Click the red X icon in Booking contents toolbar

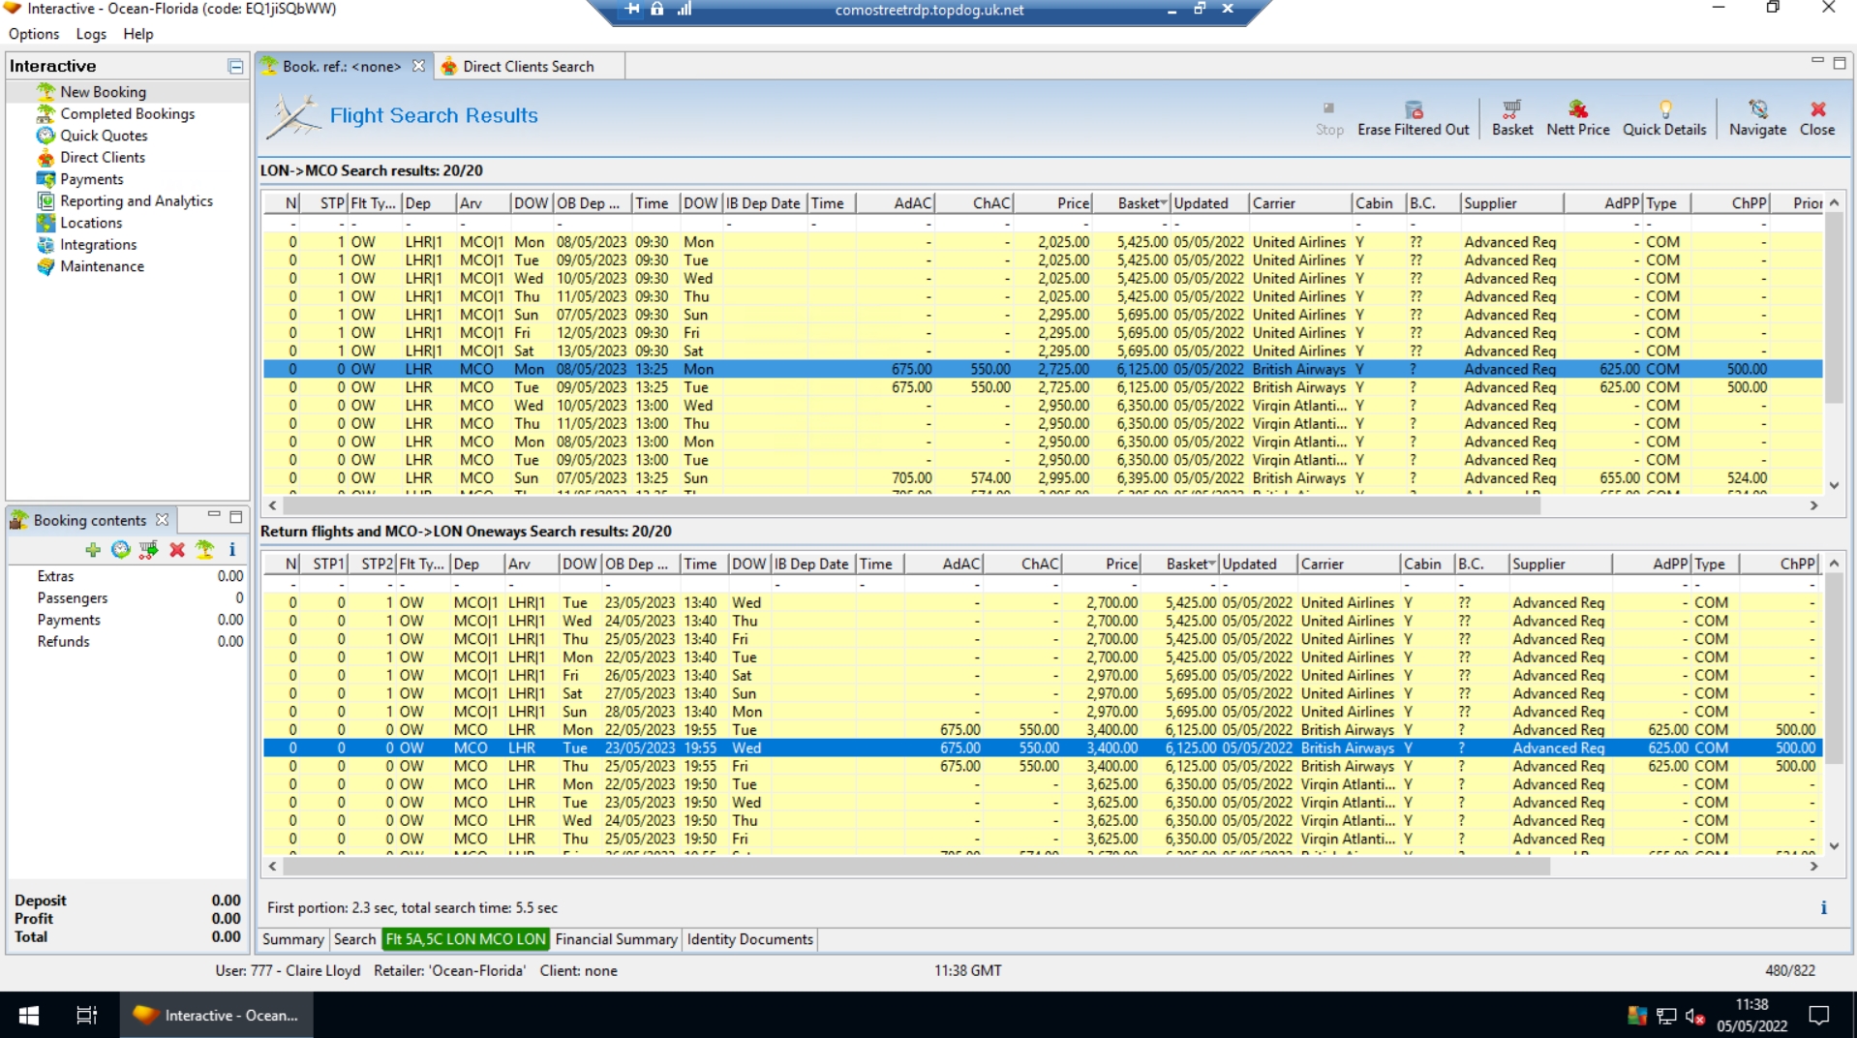177,550
